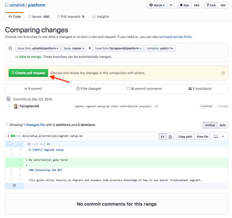Follow the compare across forks link
The image size is (232, 218).
[175, 37]
